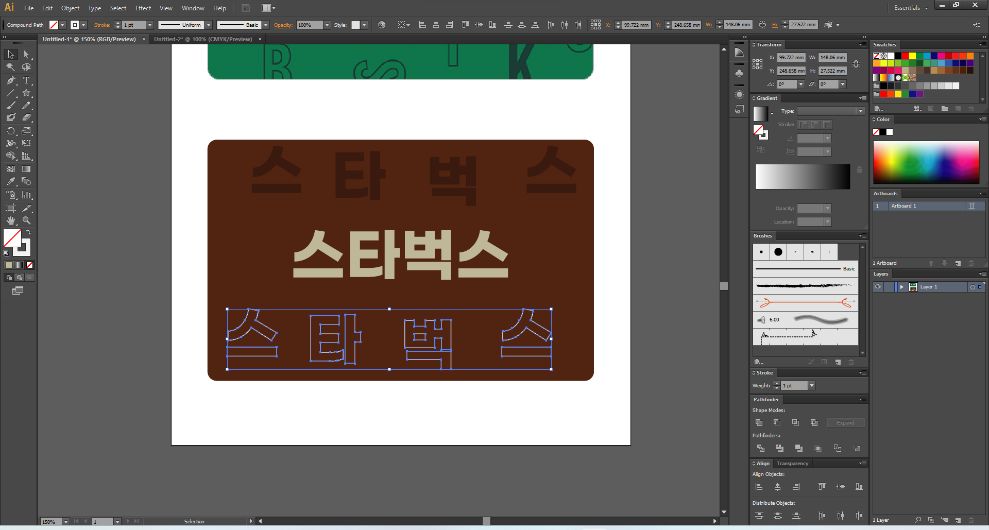
Task: Select the Pen tool
Action: point(11,80)
